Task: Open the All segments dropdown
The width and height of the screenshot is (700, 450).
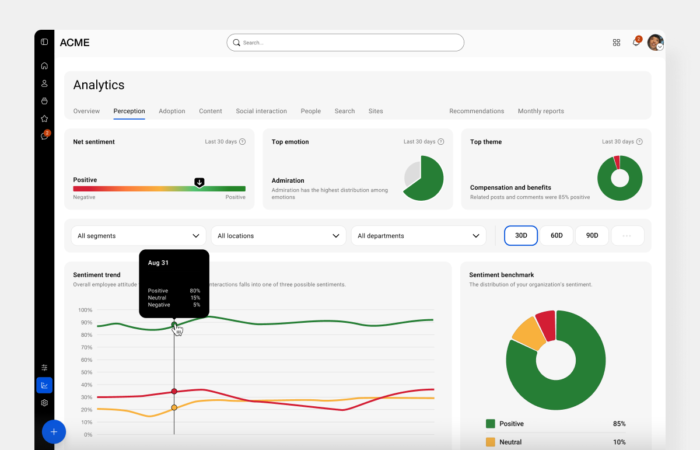Action: click(x=138, y=235)
